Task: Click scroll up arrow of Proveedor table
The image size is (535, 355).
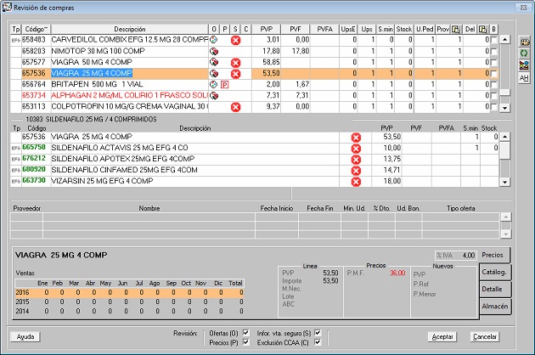Action: 506,217
